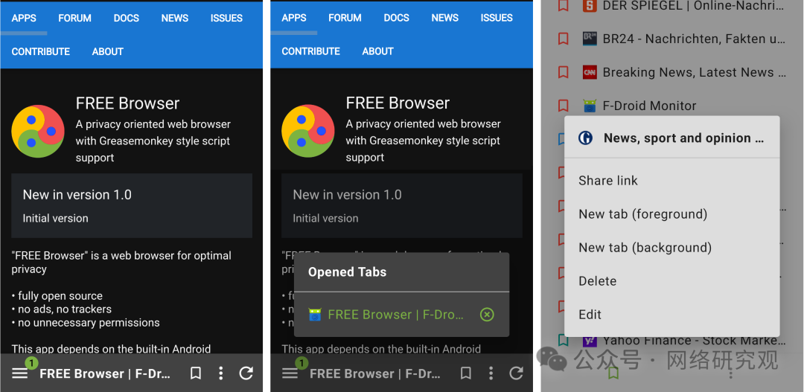Tap 'FREE Browser' heading in left screenshot
This screenshot has width=804, height=392.
[128, 103]
